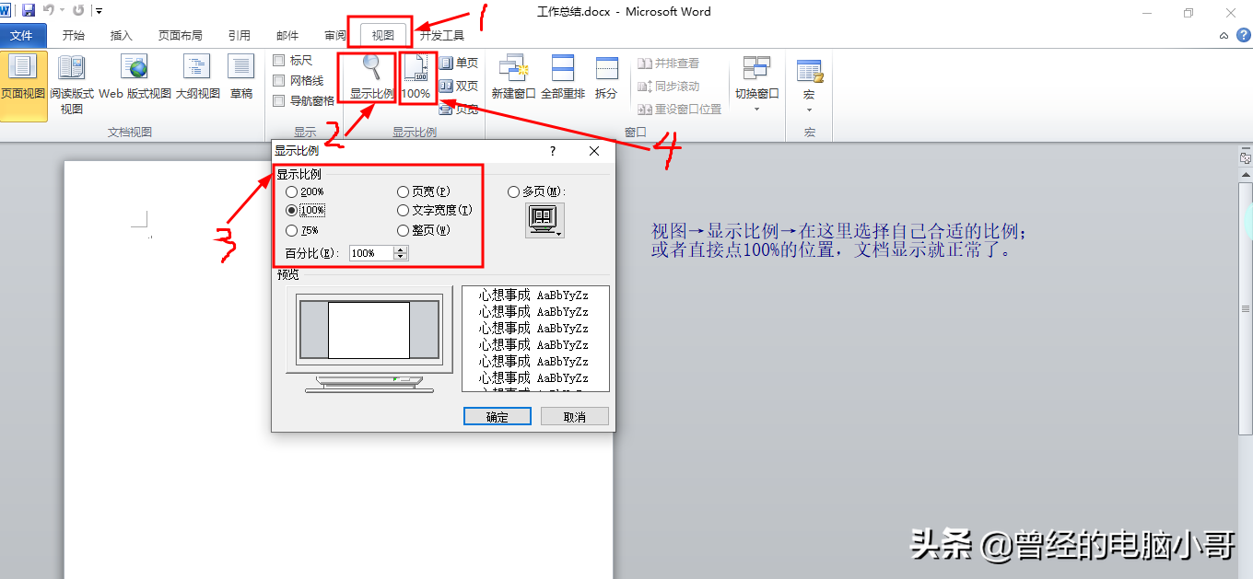Click the monitor preview in the zoom dialog

coord(369,340)
